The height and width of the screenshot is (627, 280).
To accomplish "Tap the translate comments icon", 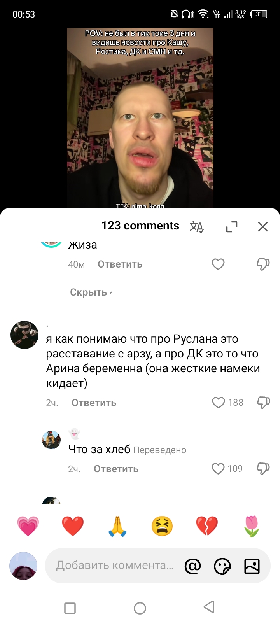I will (196, 227).
